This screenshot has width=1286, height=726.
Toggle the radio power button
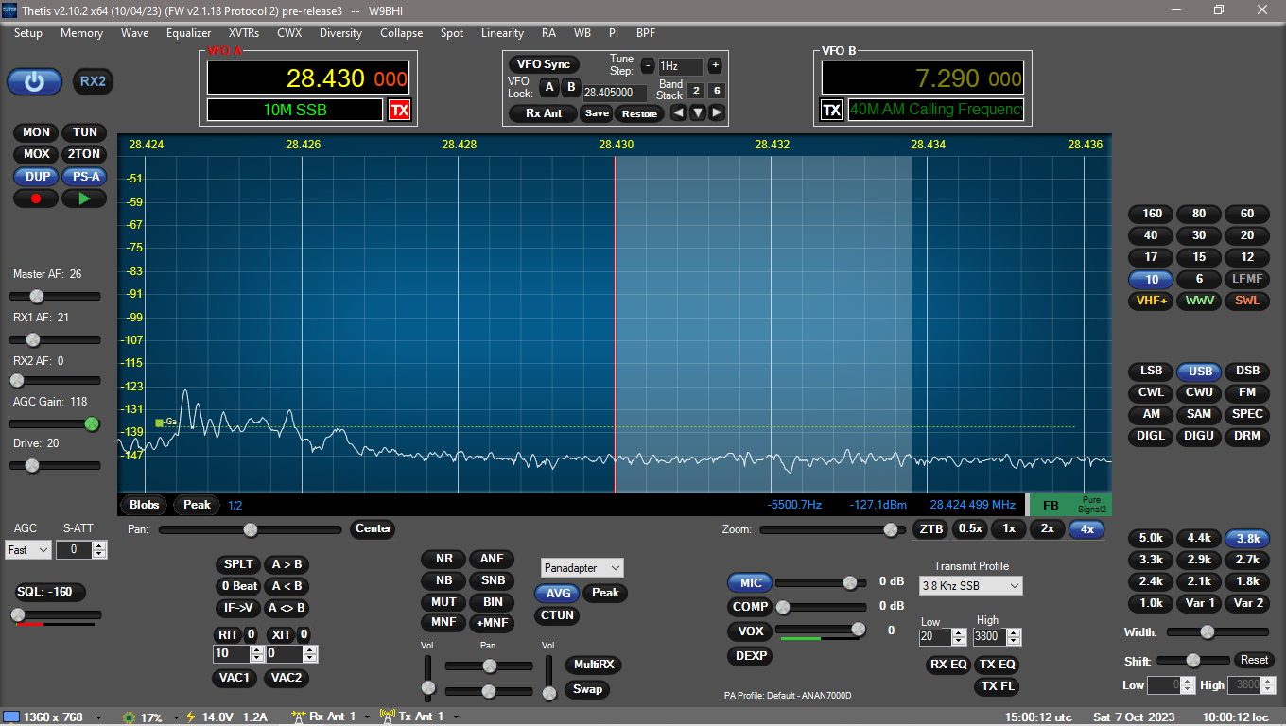click(35, 82)
